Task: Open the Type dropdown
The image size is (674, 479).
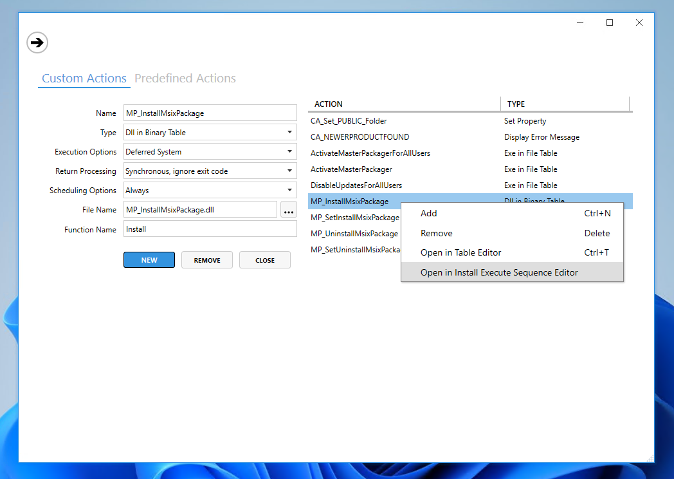Action: pos(210,132)
